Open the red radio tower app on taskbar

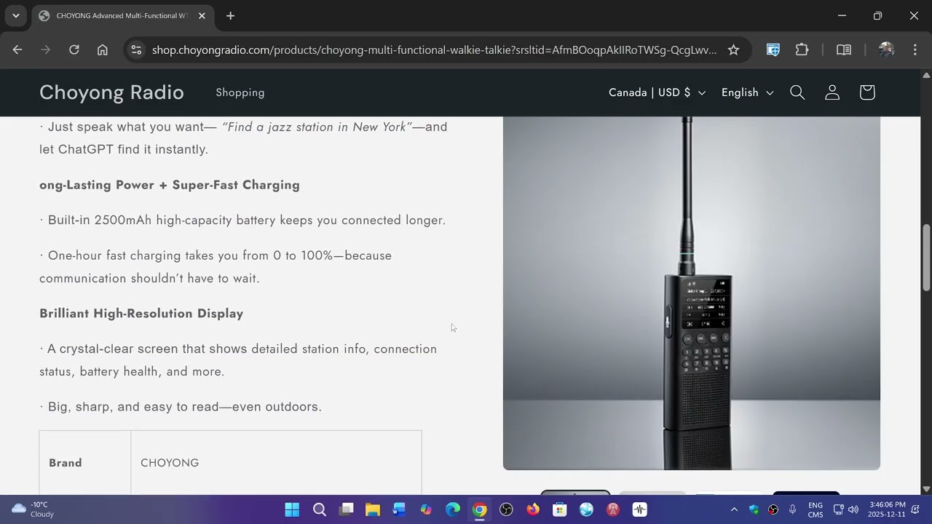[613, 509]
